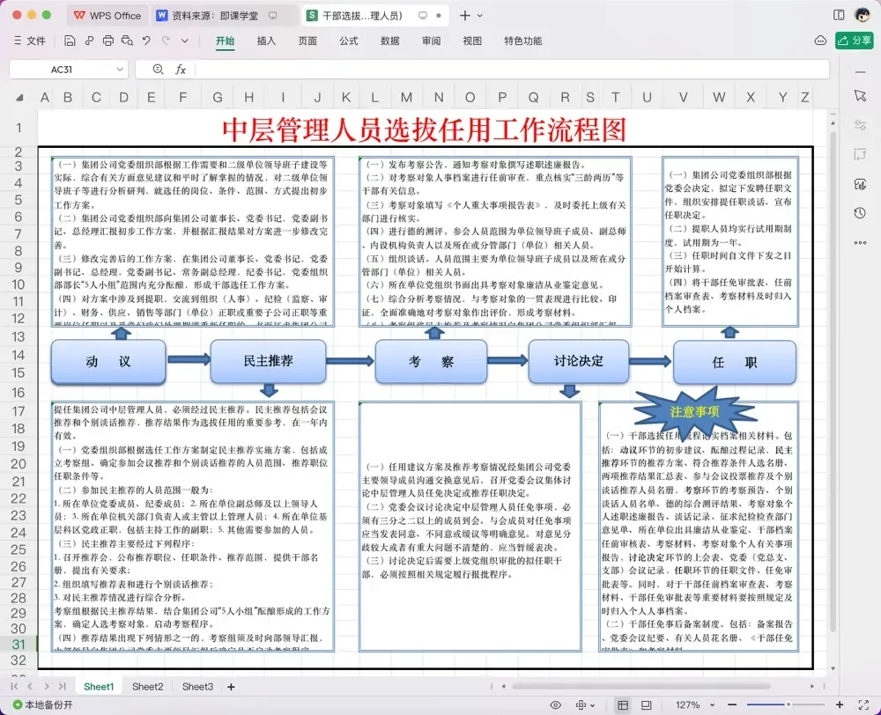This screenshot has height=715, width=881.
Task: Switch to Sheet3 tab
Action: point(197,686)
